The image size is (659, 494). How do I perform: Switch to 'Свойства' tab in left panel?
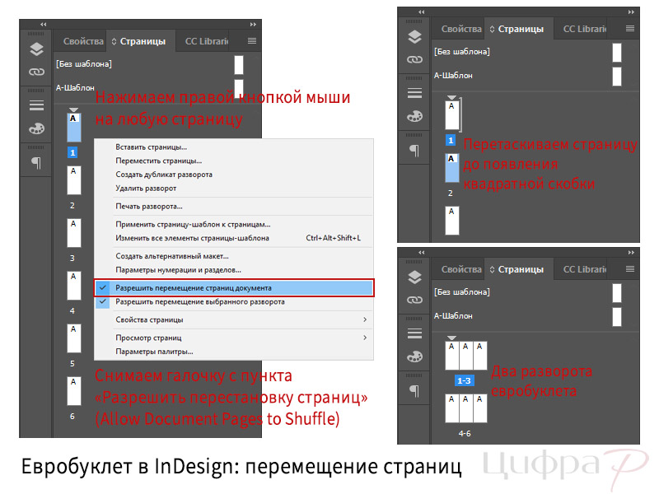pyautogui.click(x=83, y=41)
